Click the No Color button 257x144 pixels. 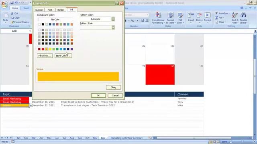tap(55, 20)
